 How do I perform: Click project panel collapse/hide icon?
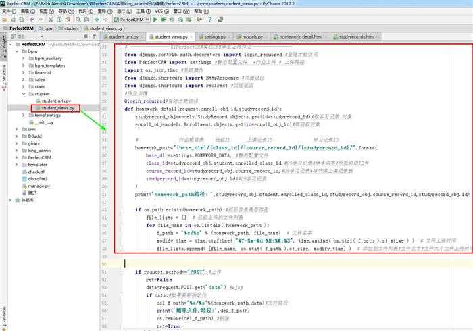point(95,36)
